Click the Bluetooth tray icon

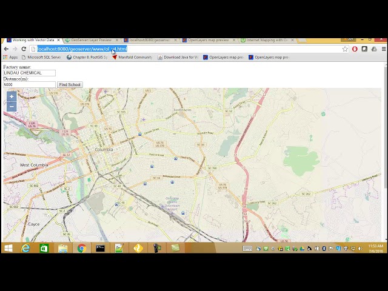tap(324, 249)
